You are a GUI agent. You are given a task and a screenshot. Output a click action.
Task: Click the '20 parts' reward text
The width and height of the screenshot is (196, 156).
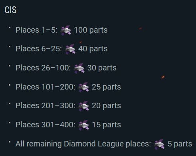click(x=106, y=106)
